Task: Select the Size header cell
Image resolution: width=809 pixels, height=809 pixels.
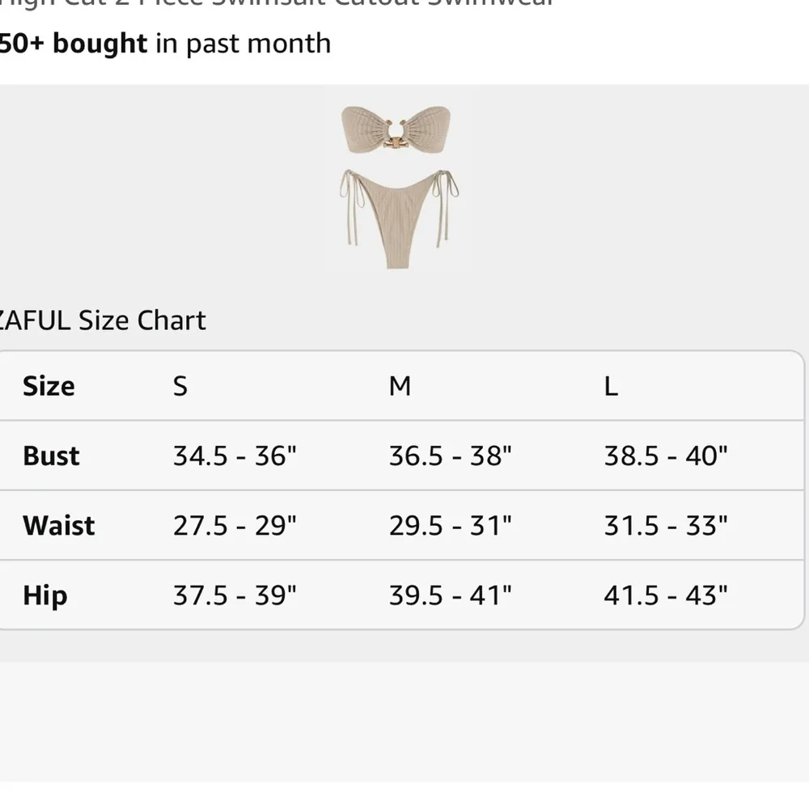Action: (49, 386)
